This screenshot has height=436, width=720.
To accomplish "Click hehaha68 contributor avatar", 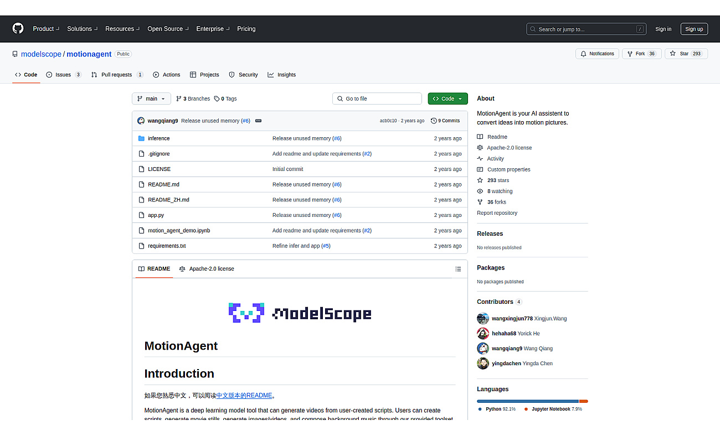I will point(483,334).
